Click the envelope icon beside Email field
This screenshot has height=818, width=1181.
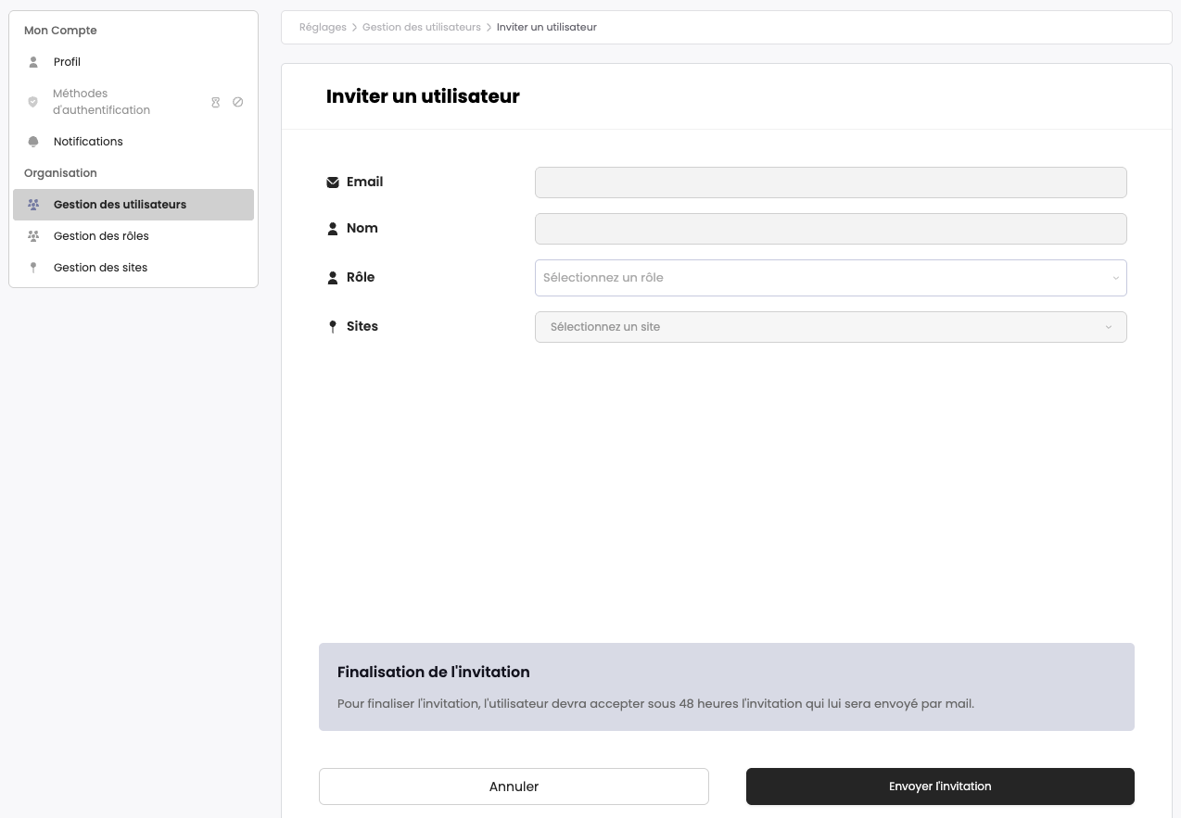click(333, 182)
